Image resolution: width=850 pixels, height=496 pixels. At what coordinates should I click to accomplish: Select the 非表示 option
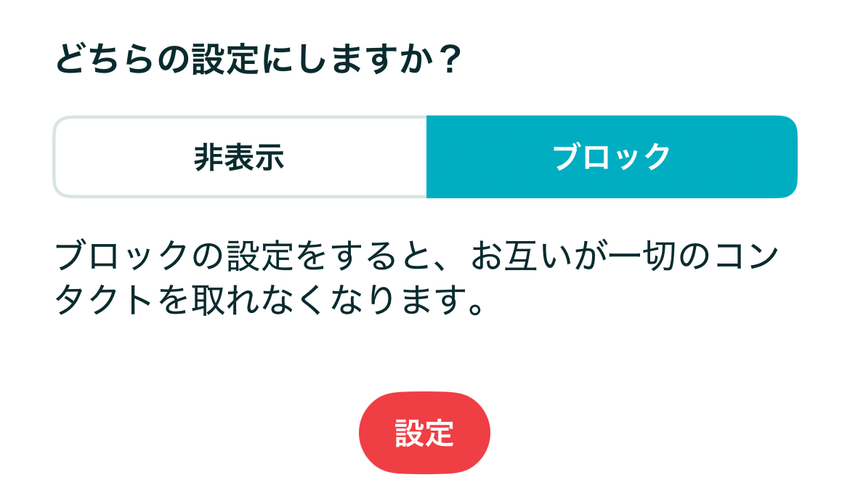coord(240,157)
